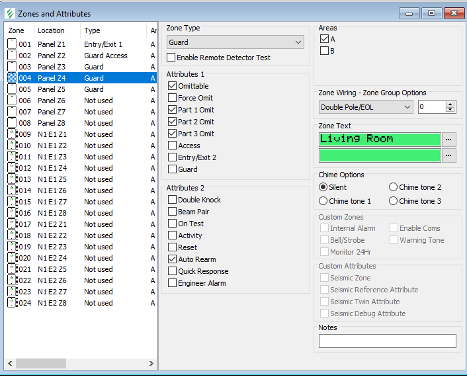Image resolution: width=467 pixels, height=381 pixels.
Task: Click the horizontal scrollbar right arrow
Action: [x=151, y=363]
